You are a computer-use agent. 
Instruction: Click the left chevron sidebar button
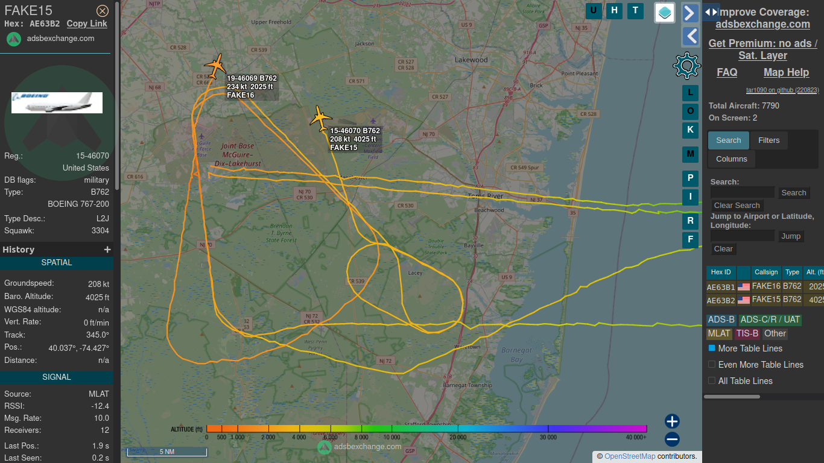(x=690, y=36)
